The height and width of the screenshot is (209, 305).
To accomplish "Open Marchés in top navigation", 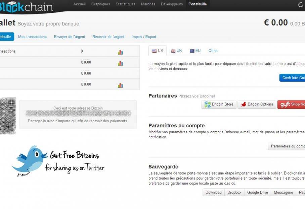I will point(148,4).
